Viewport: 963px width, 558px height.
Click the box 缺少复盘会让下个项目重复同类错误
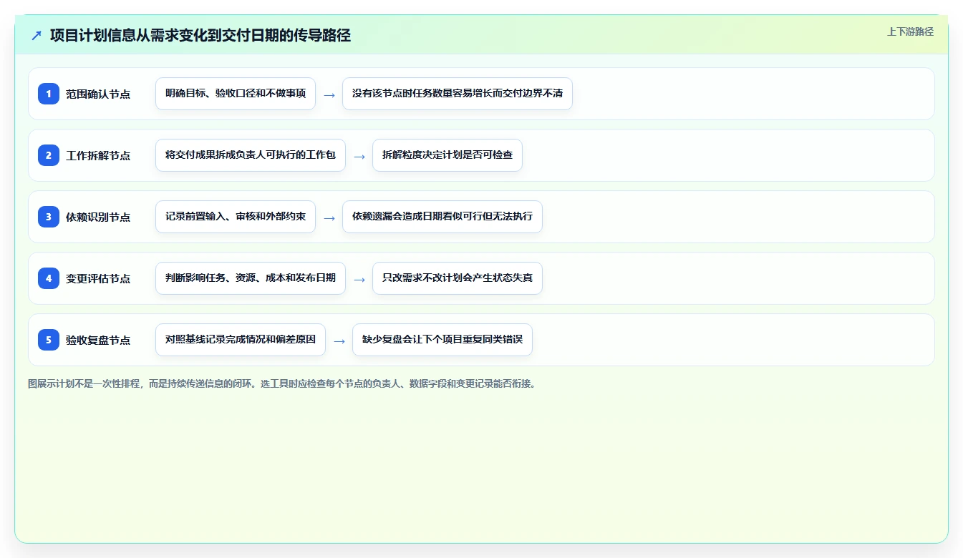pyautogui.click(x=442, y=340)
